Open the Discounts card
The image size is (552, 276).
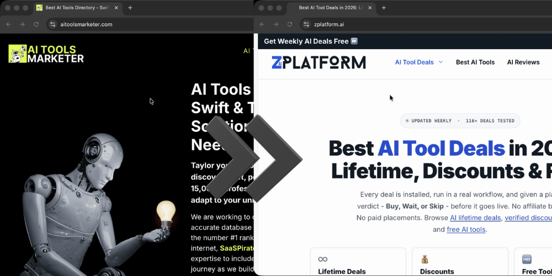460,262
